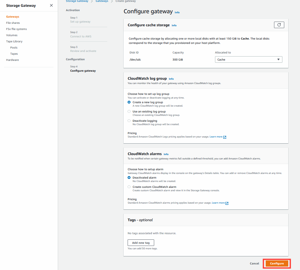Open Gateways in the side navigation
Screen dimensions: 300x270
click(13, 17)
